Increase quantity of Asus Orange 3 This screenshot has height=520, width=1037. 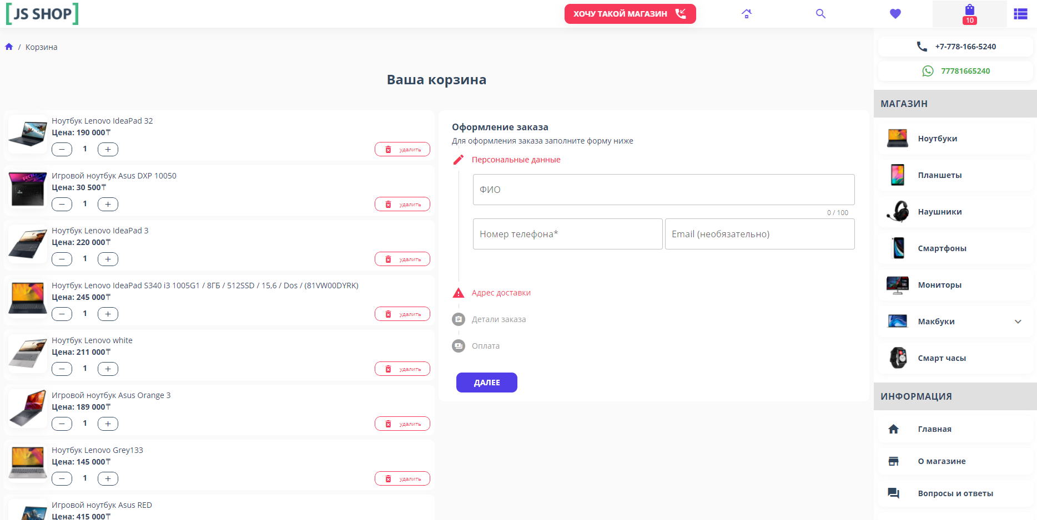[x=108, y=424]
